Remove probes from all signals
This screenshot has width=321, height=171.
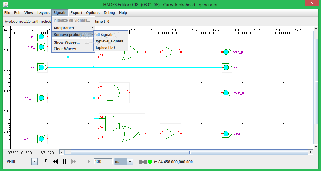tap(111, 34)
